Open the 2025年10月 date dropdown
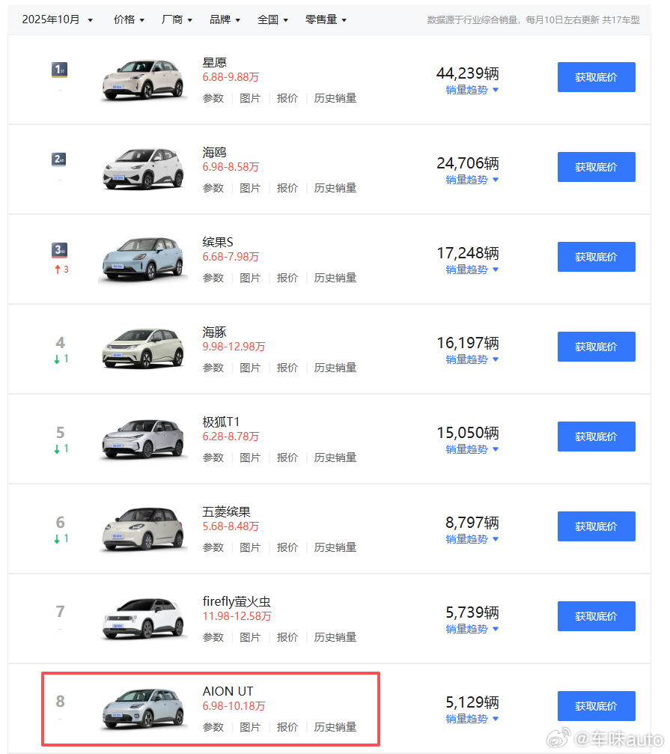 [58, 19]
